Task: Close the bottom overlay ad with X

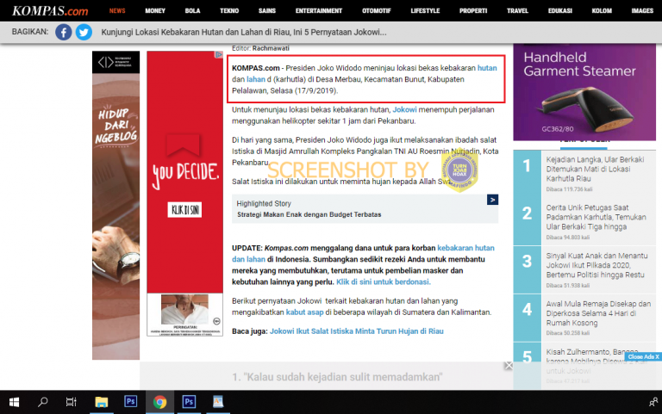Action: [509, 366]
